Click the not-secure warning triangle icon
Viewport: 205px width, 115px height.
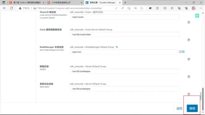click(x=20, y=8)
